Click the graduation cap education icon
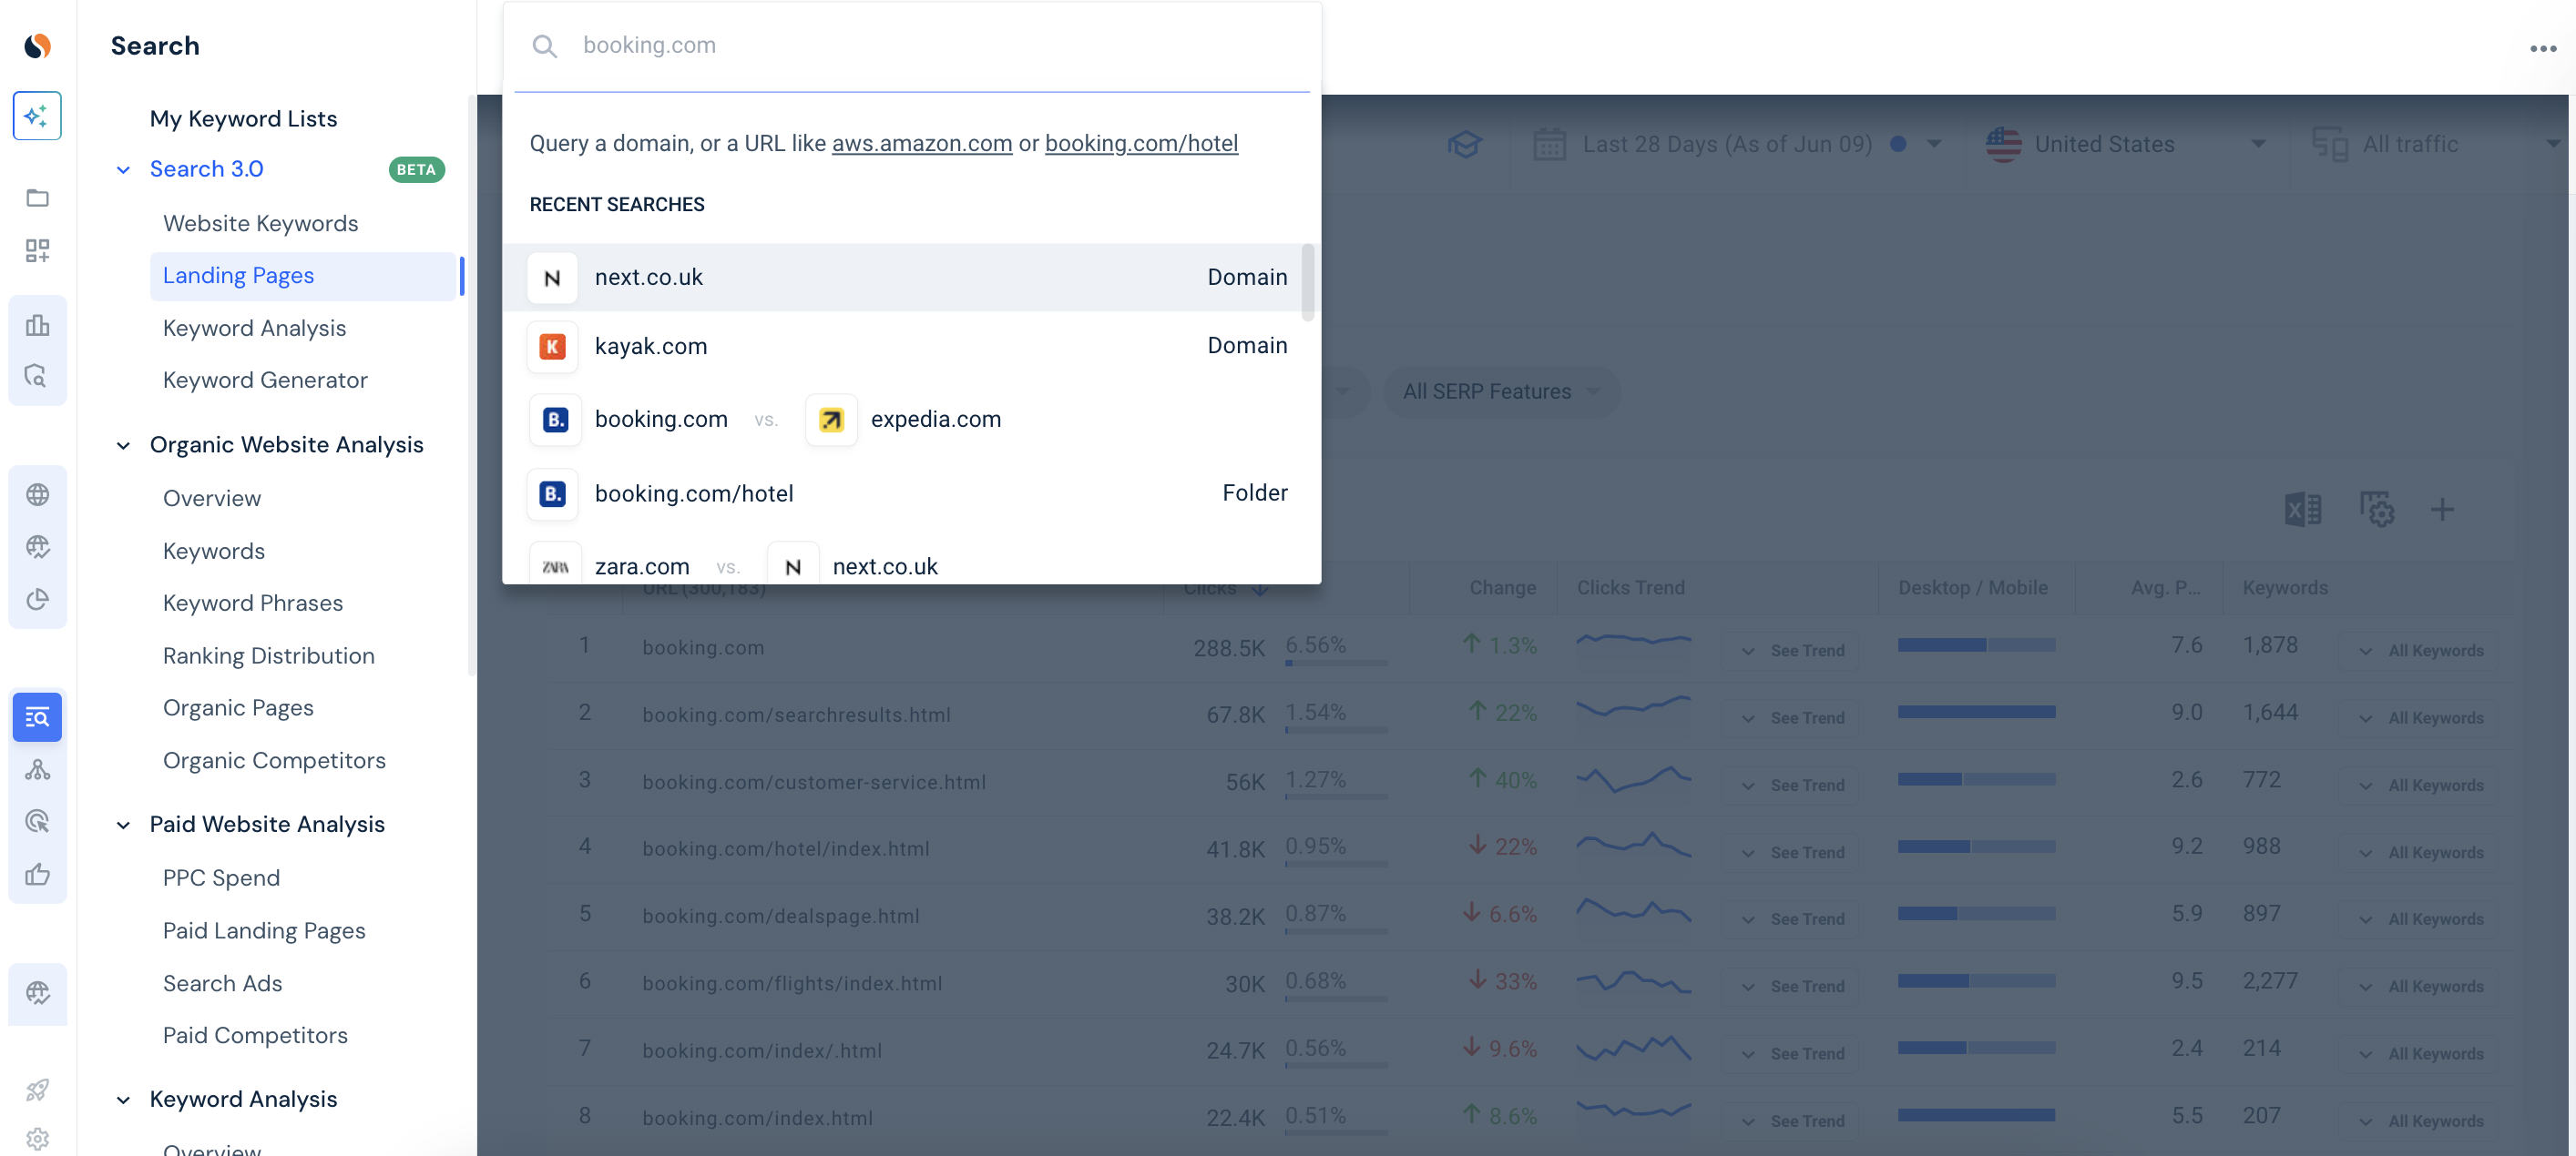This screenshot has height=1156, width=2576. click(1464, 144)
